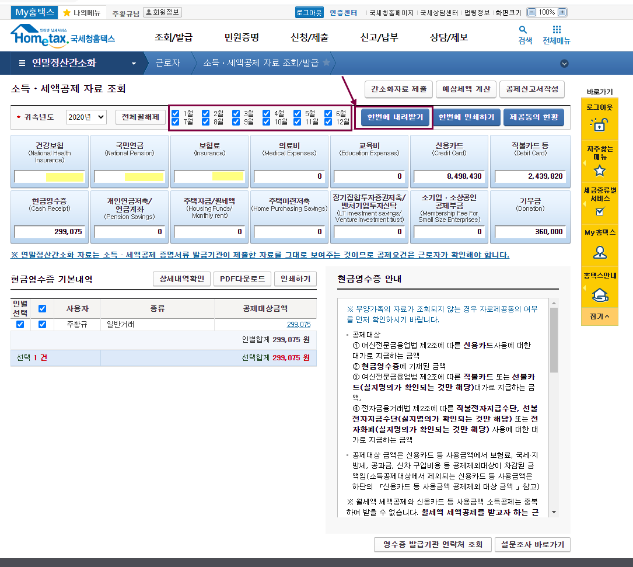This screenshot has width=633, height=567.
Task: Toggle the select-all checkbox in table header
Action: click(x=42, y=308)
